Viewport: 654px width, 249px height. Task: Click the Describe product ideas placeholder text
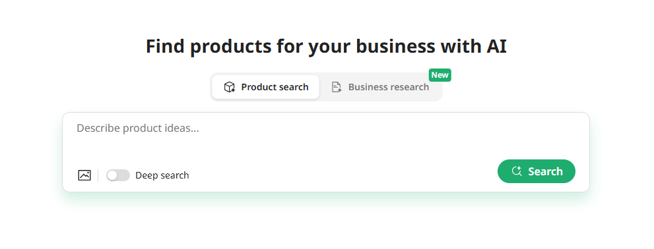tap(138, 128)
